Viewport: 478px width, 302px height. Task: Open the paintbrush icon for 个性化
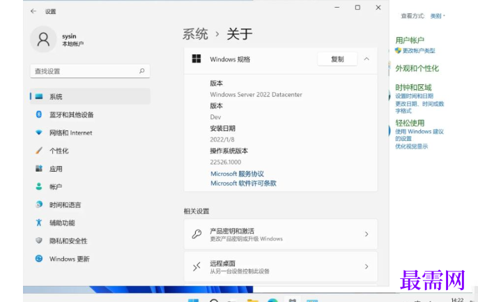(39, 151)
